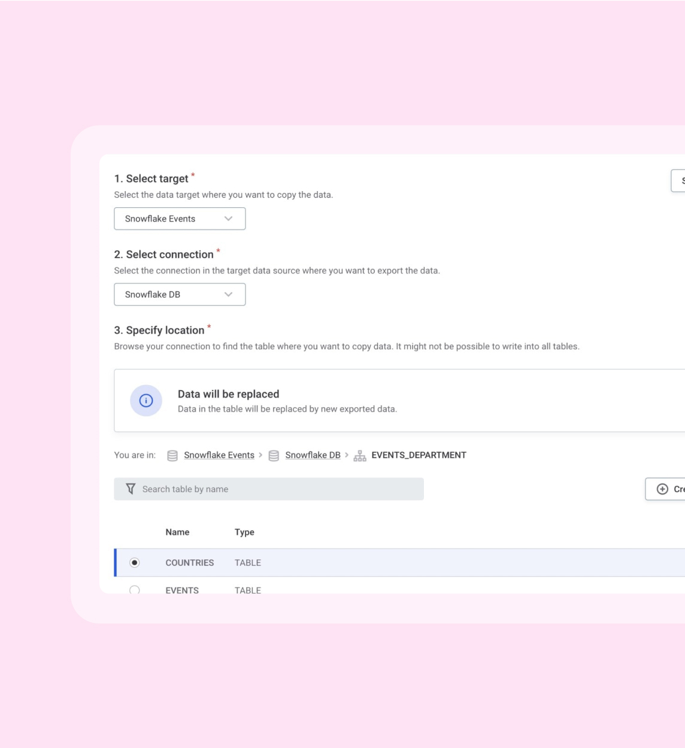Click the info icon beside Data will be replaced
Viewport: 685px width, 748px height.
146,401
